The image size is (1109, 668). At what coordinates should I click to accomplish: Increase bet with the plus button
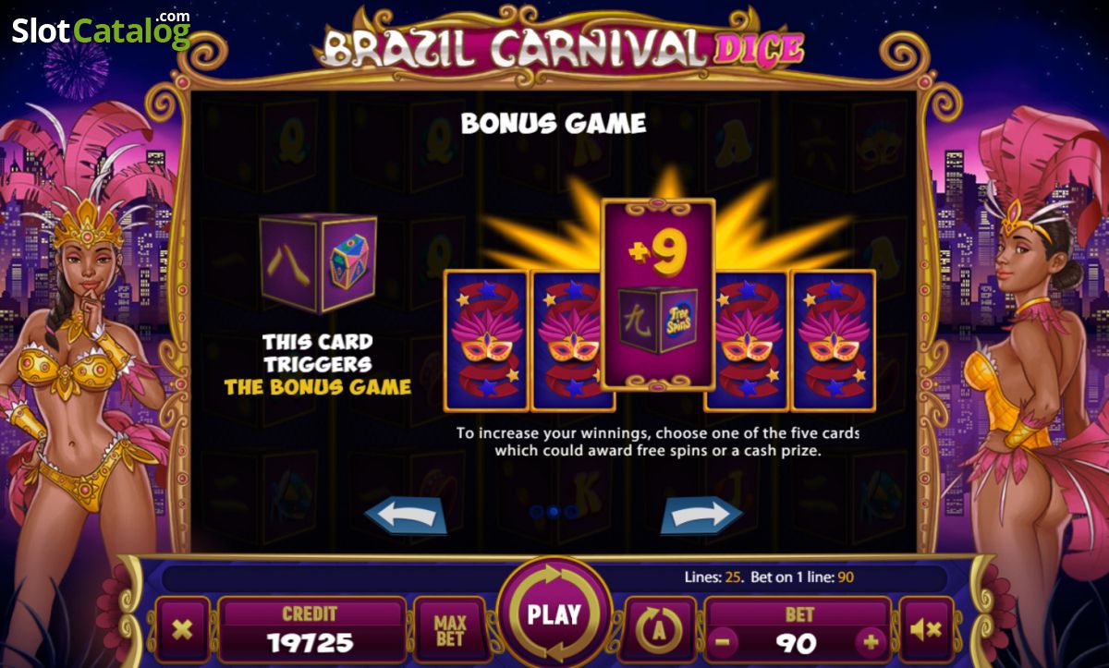click(x=870, y=641)
